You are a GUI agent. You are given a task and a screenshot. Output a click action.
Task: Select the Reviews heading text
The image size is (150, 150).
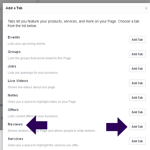pos(15,124)
